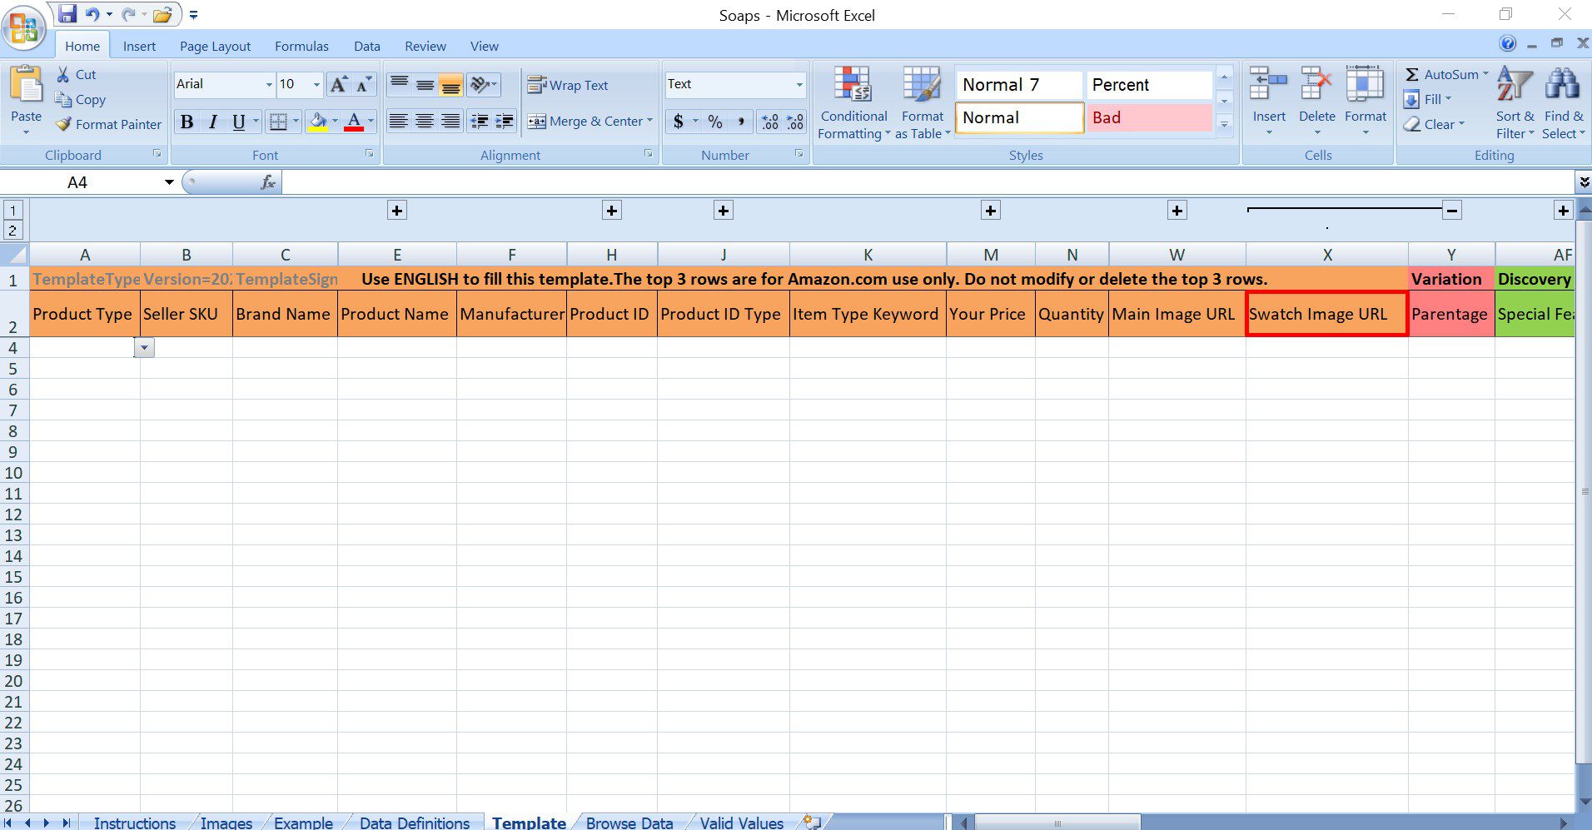Undo the last action
1592x830 pixels.
(x=92, y=14)
